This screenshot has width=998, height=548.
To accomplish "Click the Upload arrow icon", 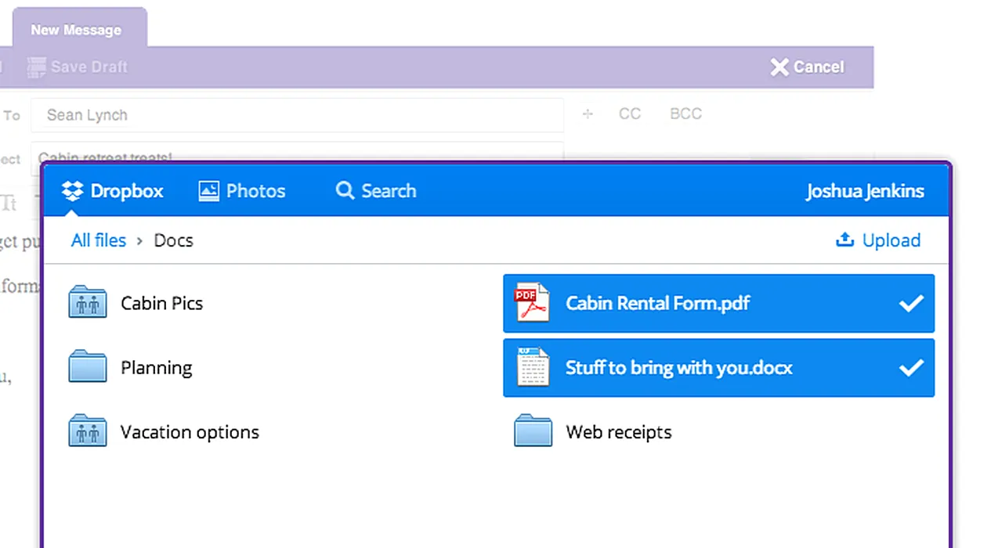I will [x=844, y=240].
